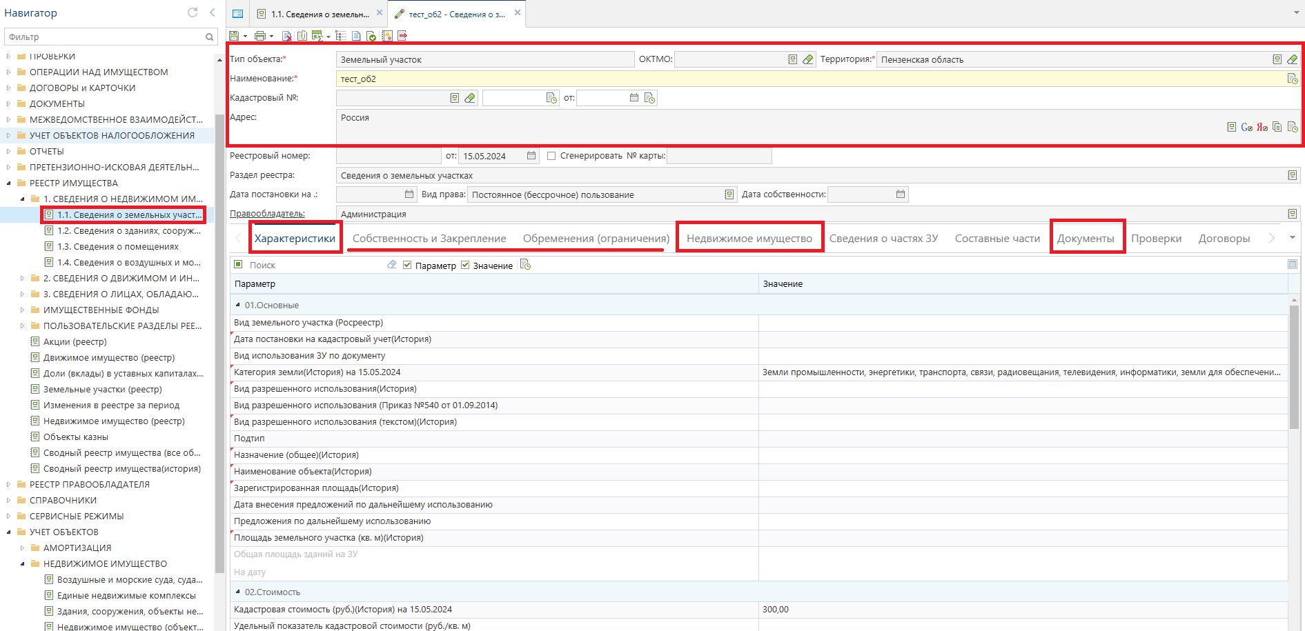
Task: Click the characteristics grid vertical scrollbar
Action: tap(1294, 366)
